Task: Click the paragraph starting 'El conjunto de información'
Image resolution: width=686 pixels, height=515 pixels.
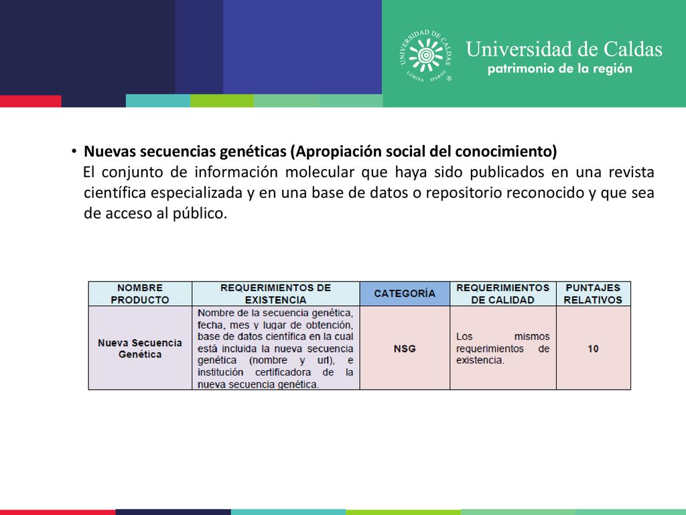Action: tap(368, 192)
